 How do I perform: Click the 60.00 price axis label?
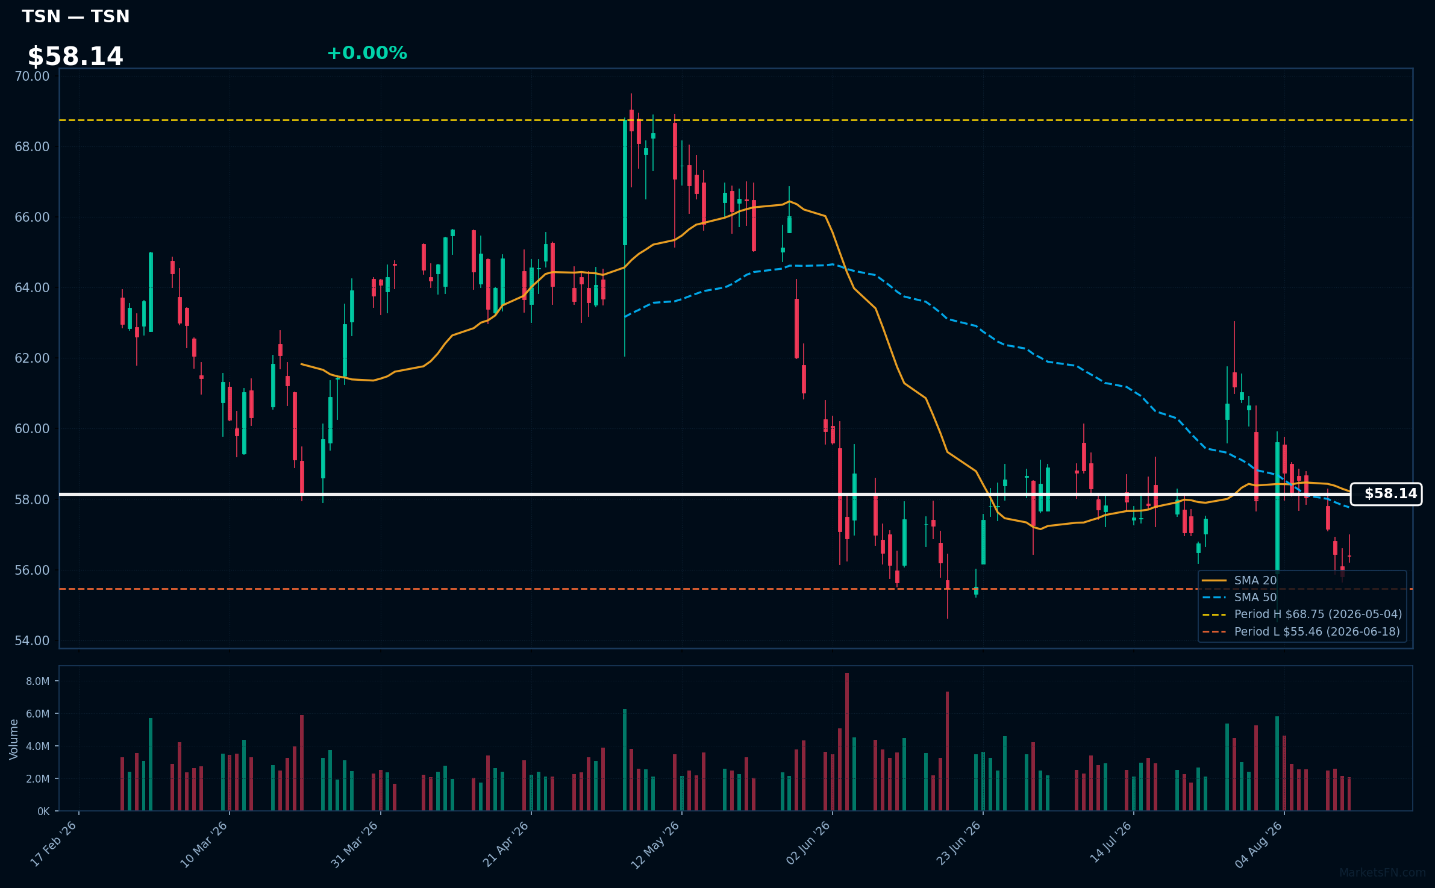32,429
